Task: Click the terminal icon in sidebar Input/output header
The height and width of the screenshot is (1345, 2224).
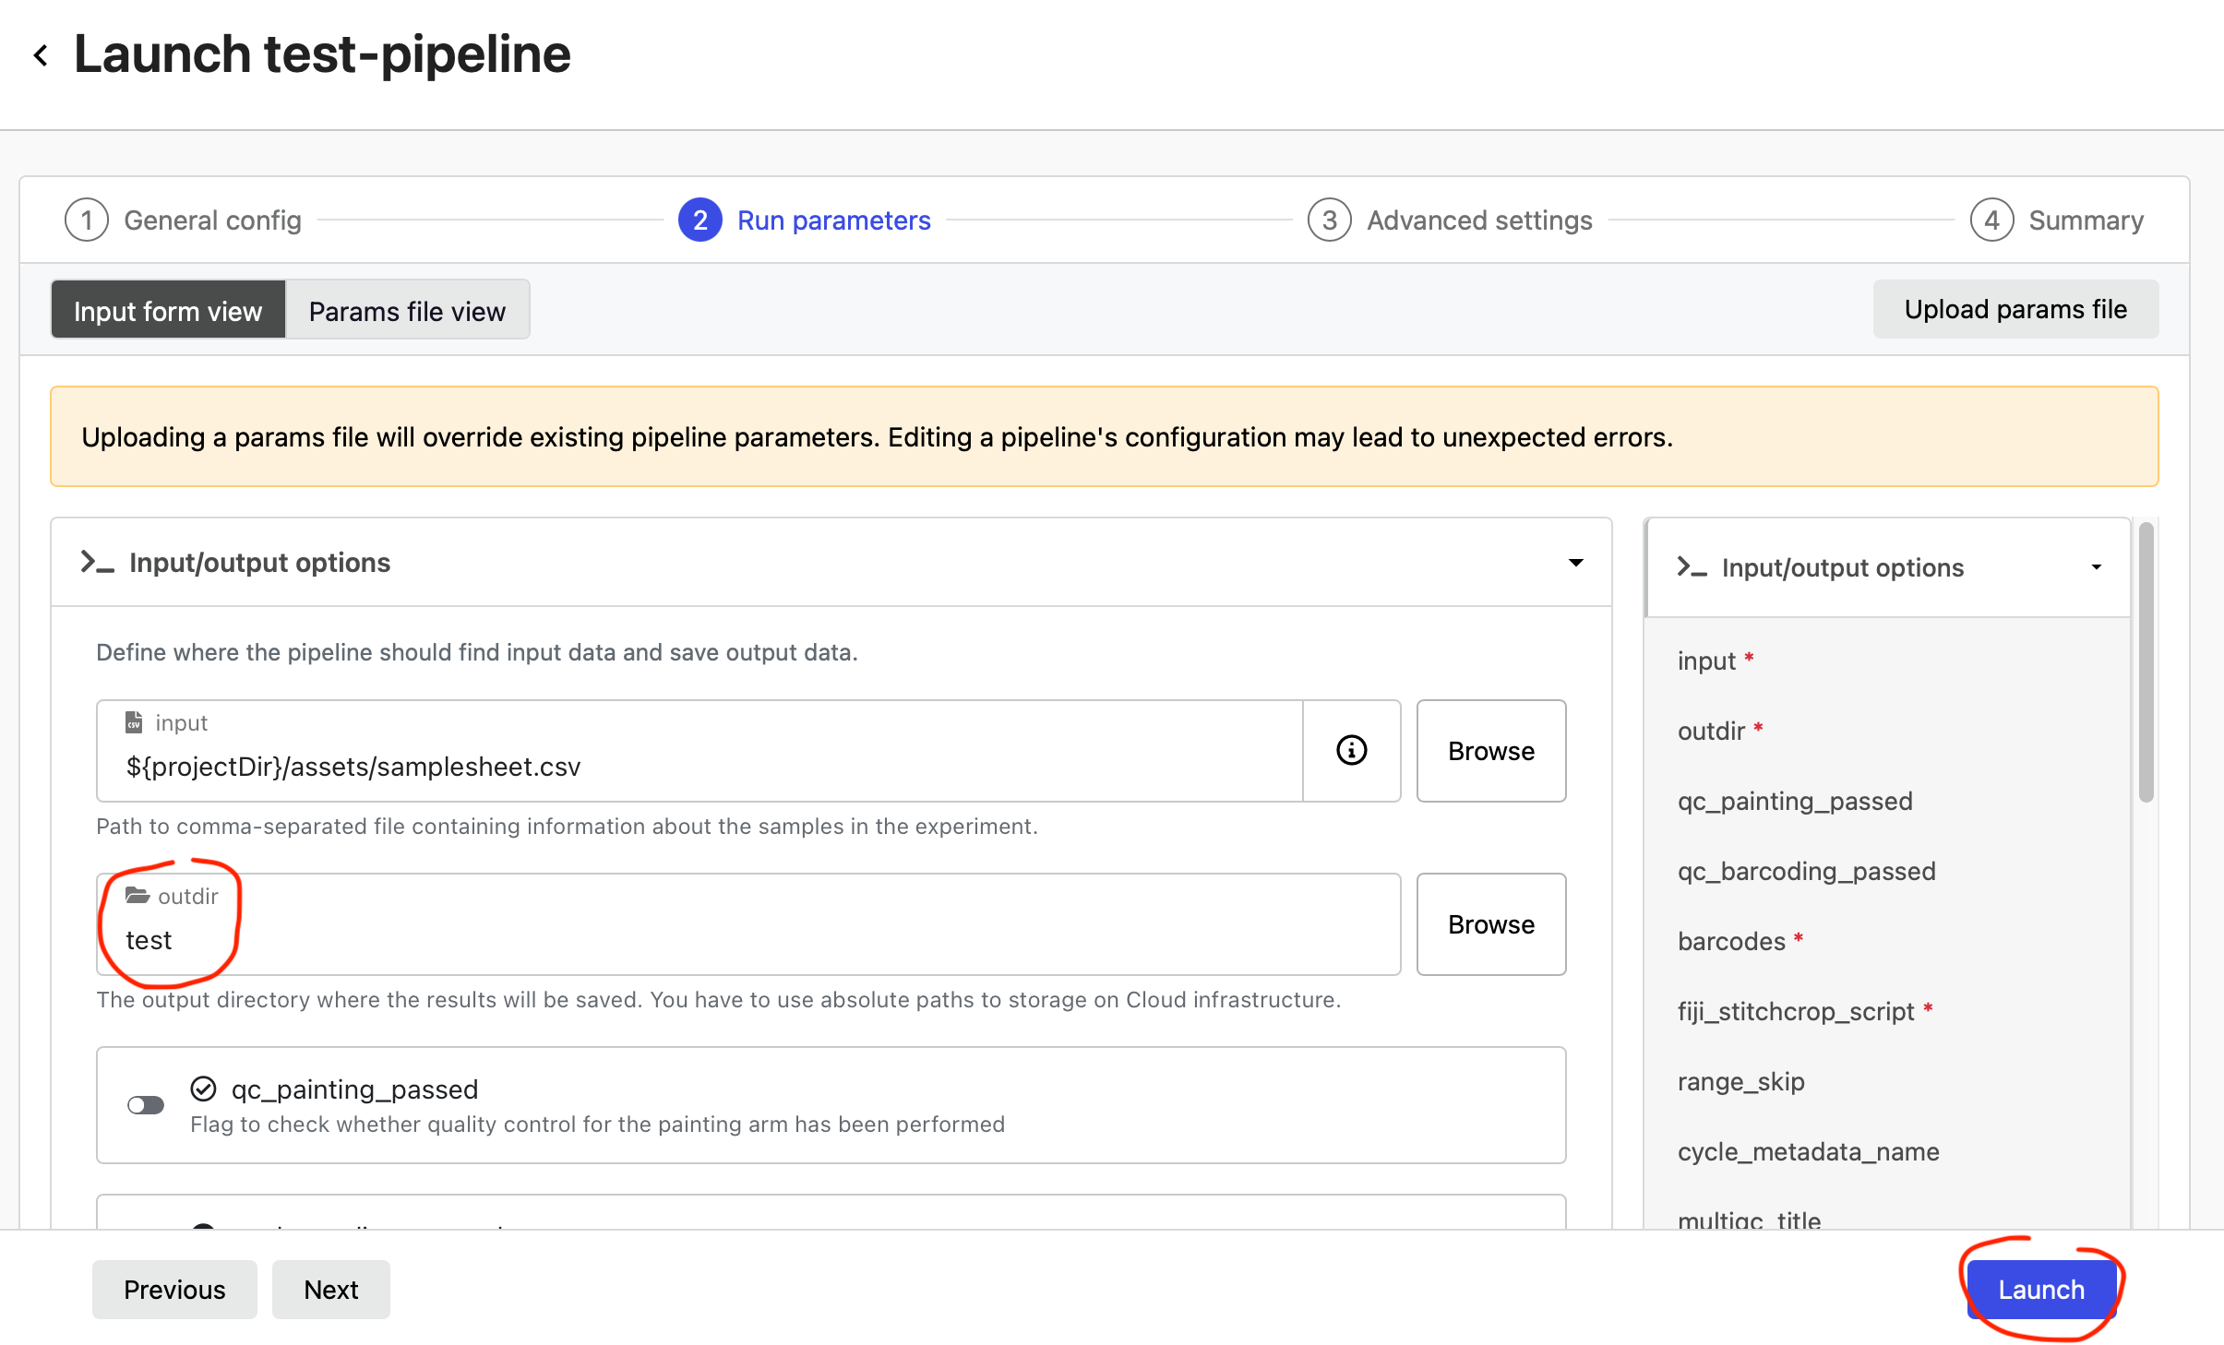Action: [x=1691, y=566]
